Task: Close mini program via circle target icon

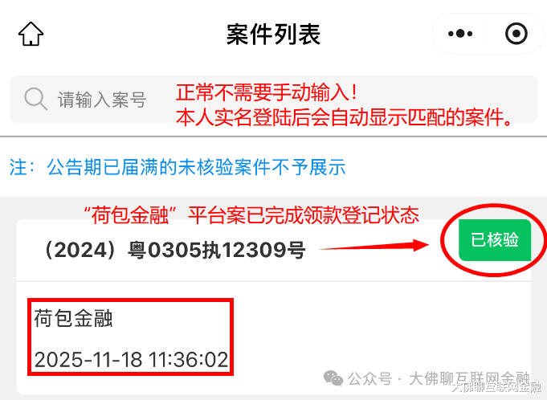Action: [x=516, y=34]
